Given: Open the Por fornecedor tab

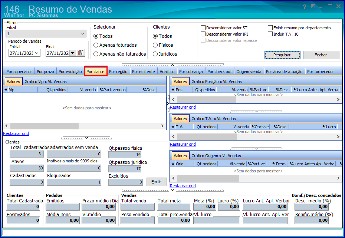Looking at the screenshot, I should click(321, 72).
